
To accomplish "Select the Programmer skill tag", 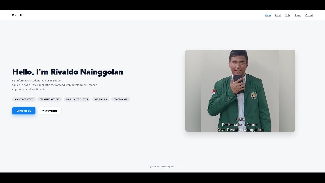I will [x=121, y=99].
